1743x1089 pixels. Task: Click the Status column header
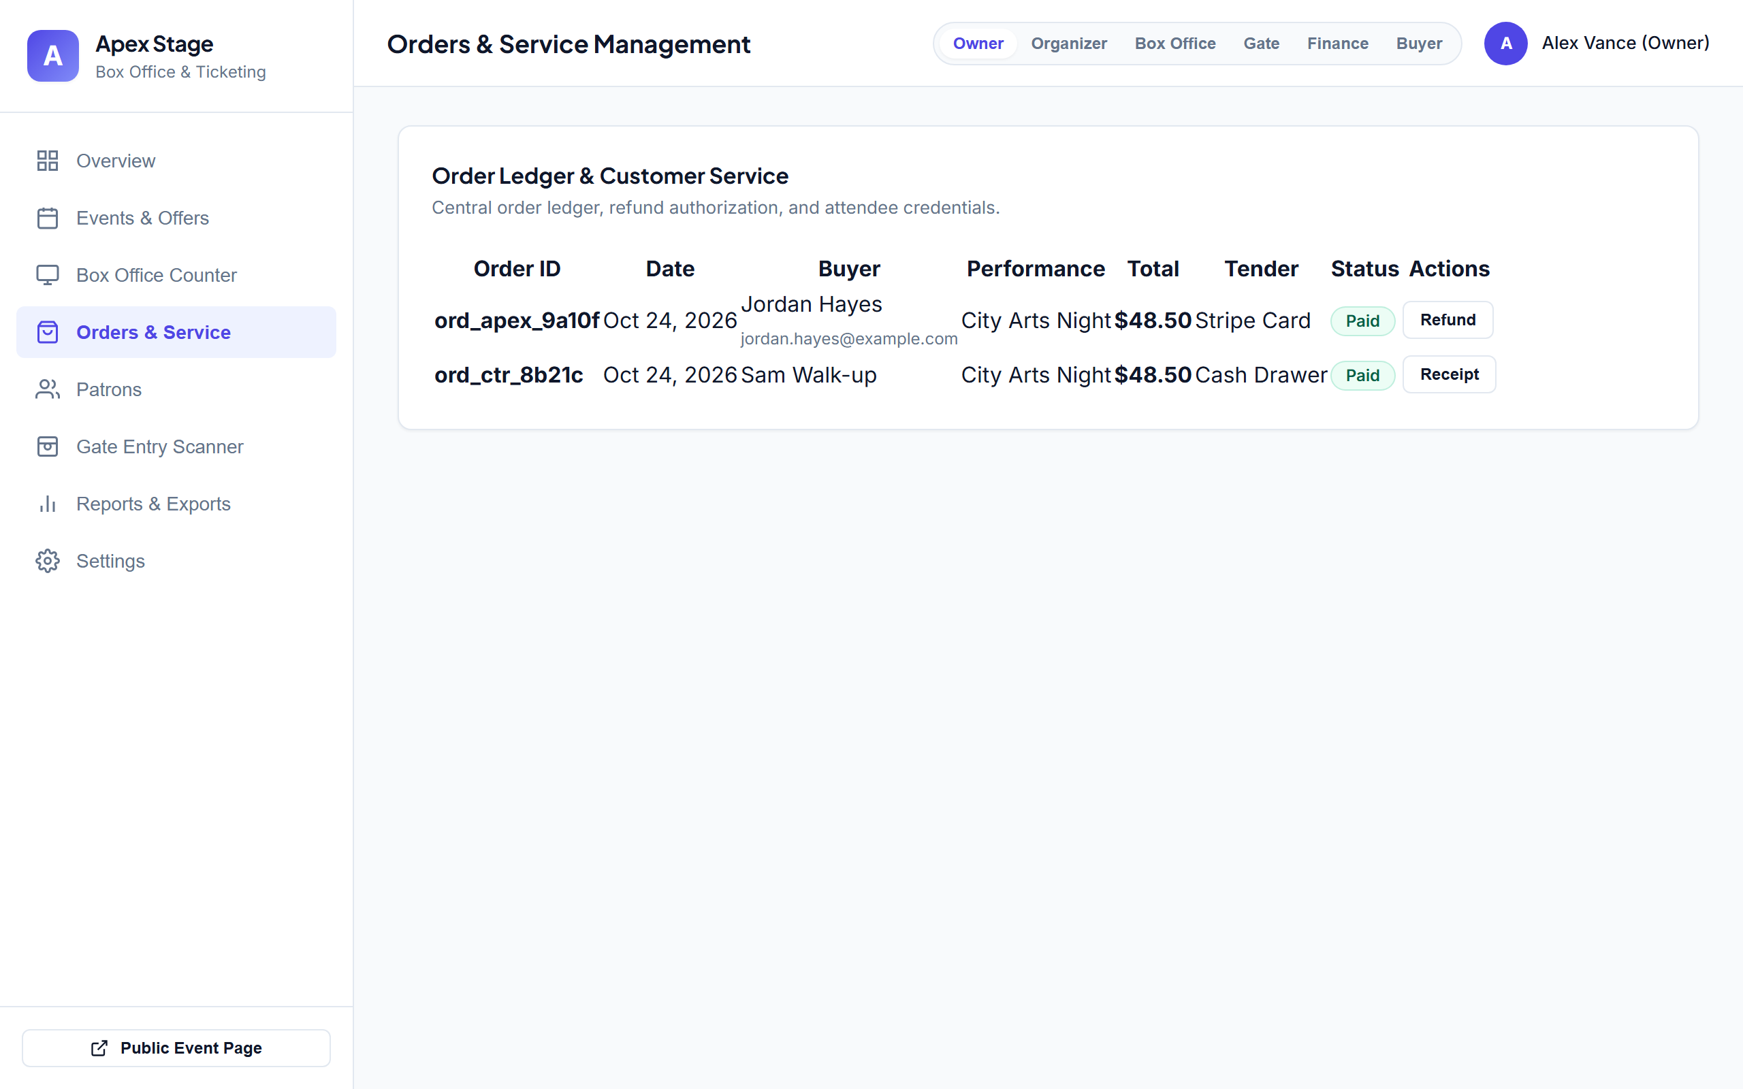[x=1364, y=269]
